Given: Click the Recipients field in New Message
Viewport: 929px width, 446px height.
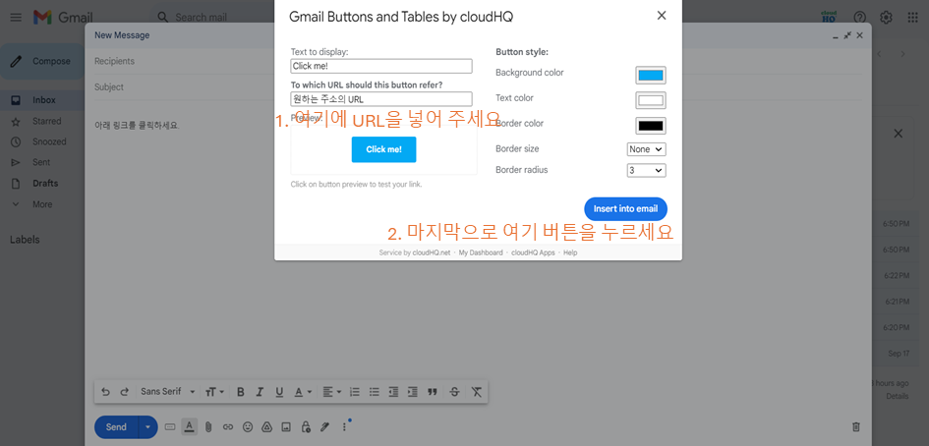Looking at the screenshot, I should (478, 61).
